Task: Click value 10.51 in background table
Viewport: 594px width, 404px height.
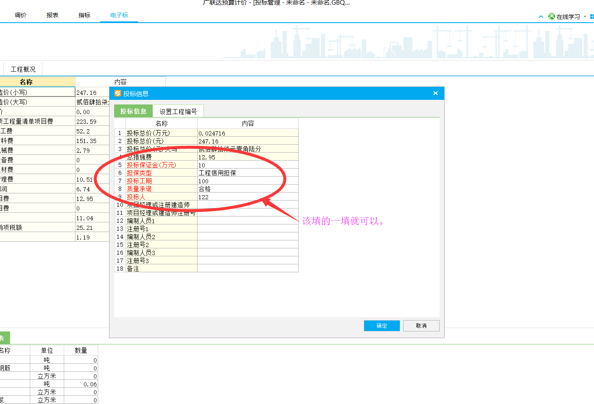Action: (x=84, y=180)
